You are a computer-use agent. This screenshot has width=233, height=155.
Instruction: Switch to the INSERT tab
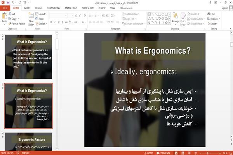click(27, 8)
